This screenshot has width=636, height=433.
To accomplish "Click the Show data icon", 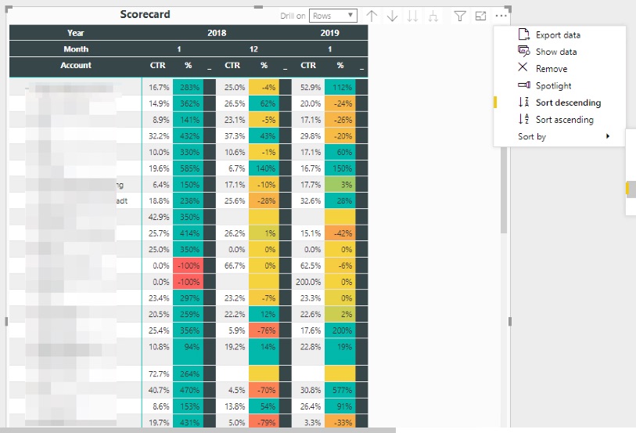I will [523, 51].
